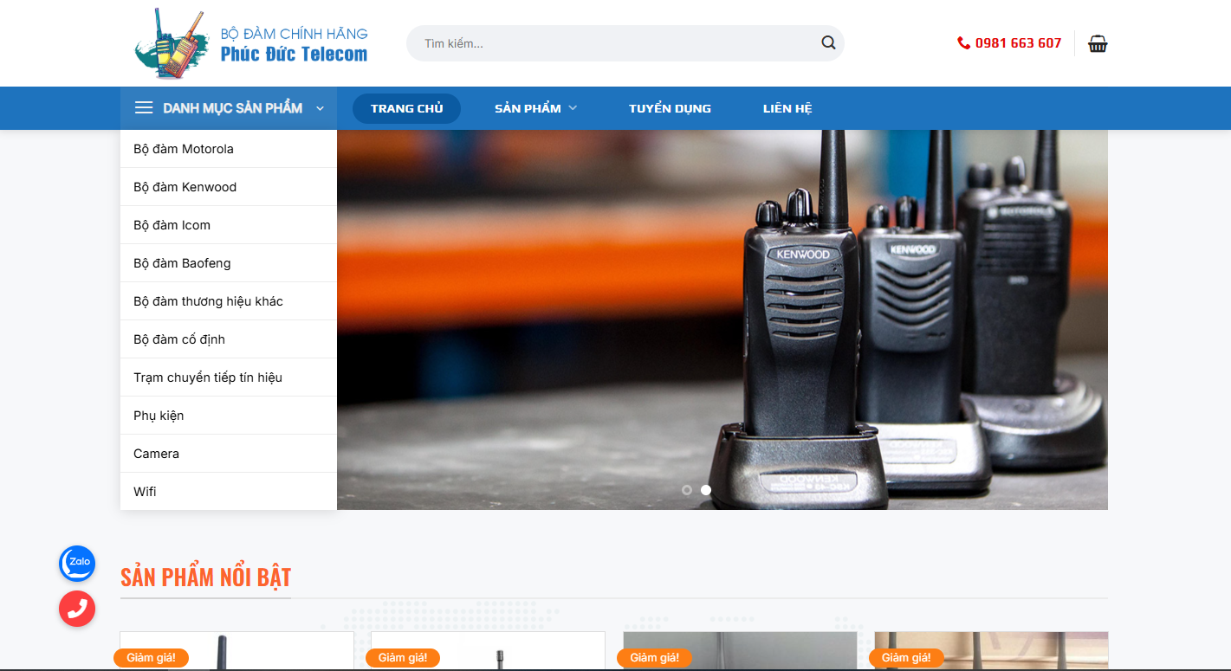Click the red phone call floating icon
Viewport: 1231px width, 671px height.
77,609
